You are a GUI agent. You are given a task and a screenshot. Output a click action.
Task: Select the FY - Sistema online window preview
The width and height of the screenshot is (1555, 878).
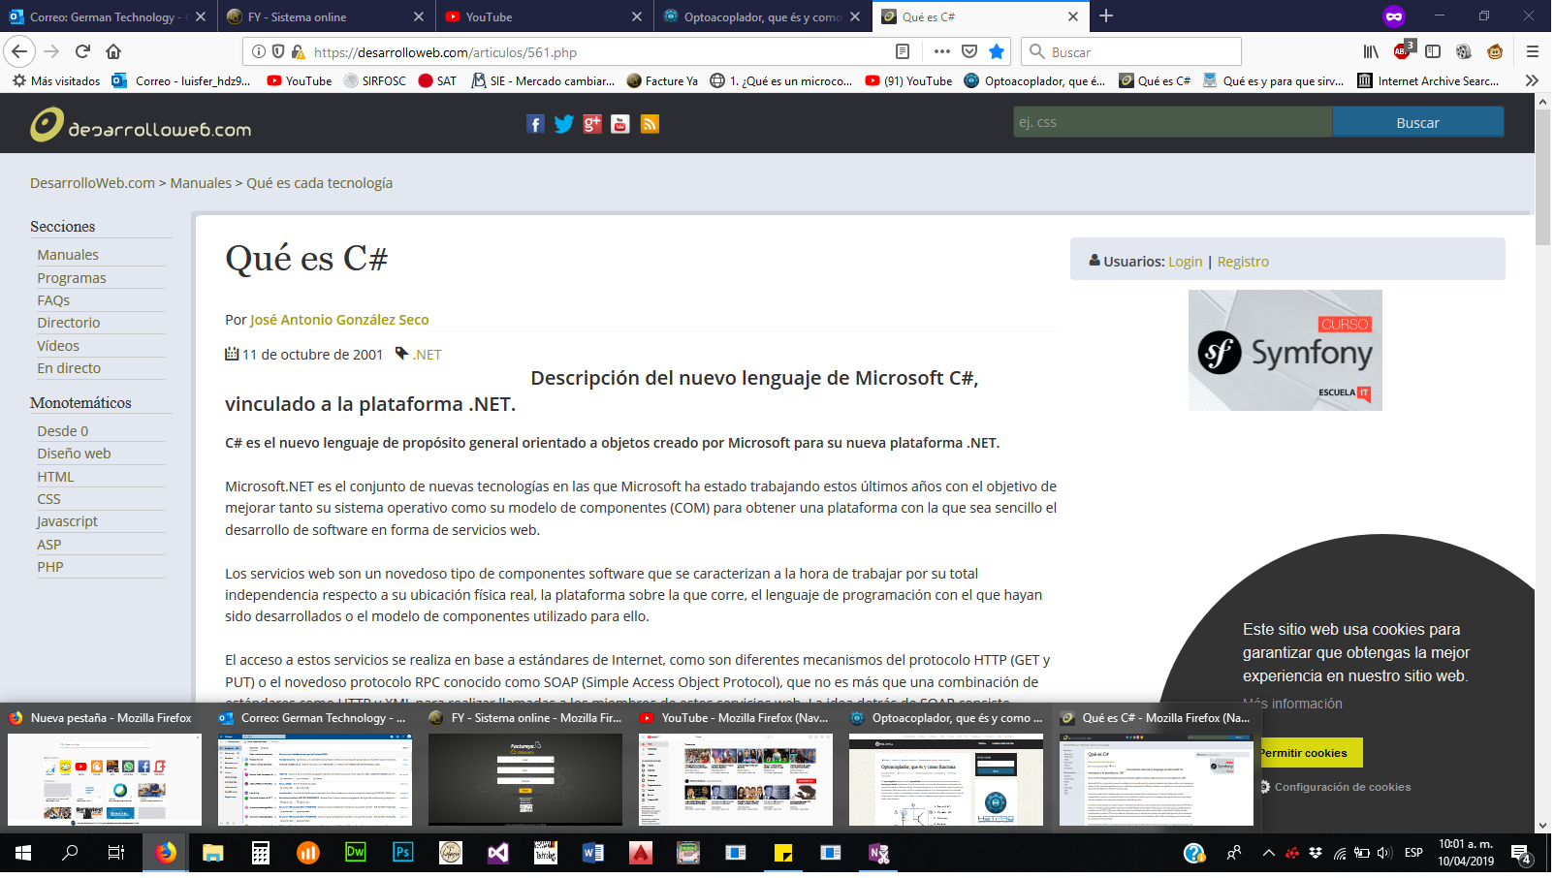pos(525,779)
